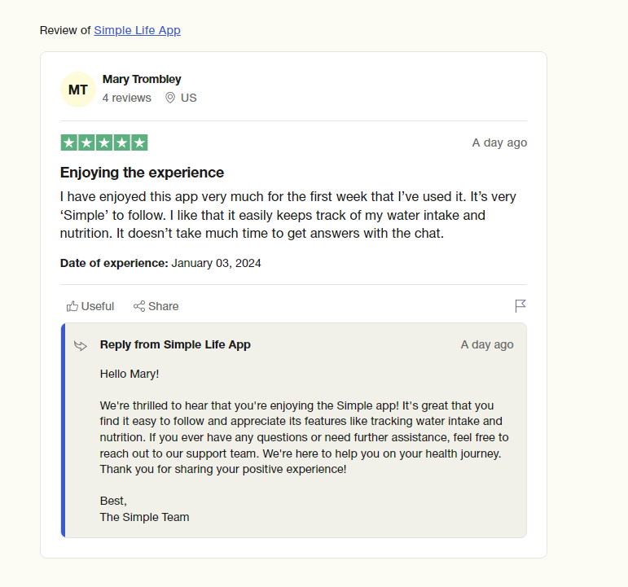
Task: Click the review's 'A day ago' timestamp
Action: [x=499, y=142]
